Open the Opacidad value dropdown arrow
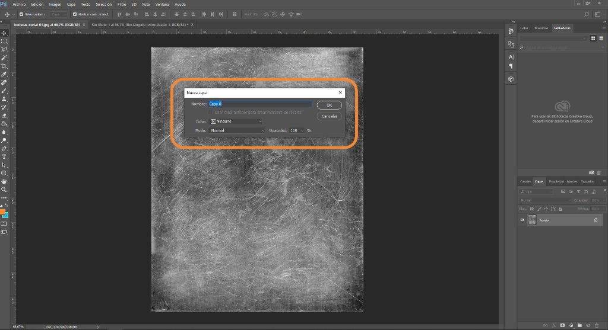 pos(302,130)
